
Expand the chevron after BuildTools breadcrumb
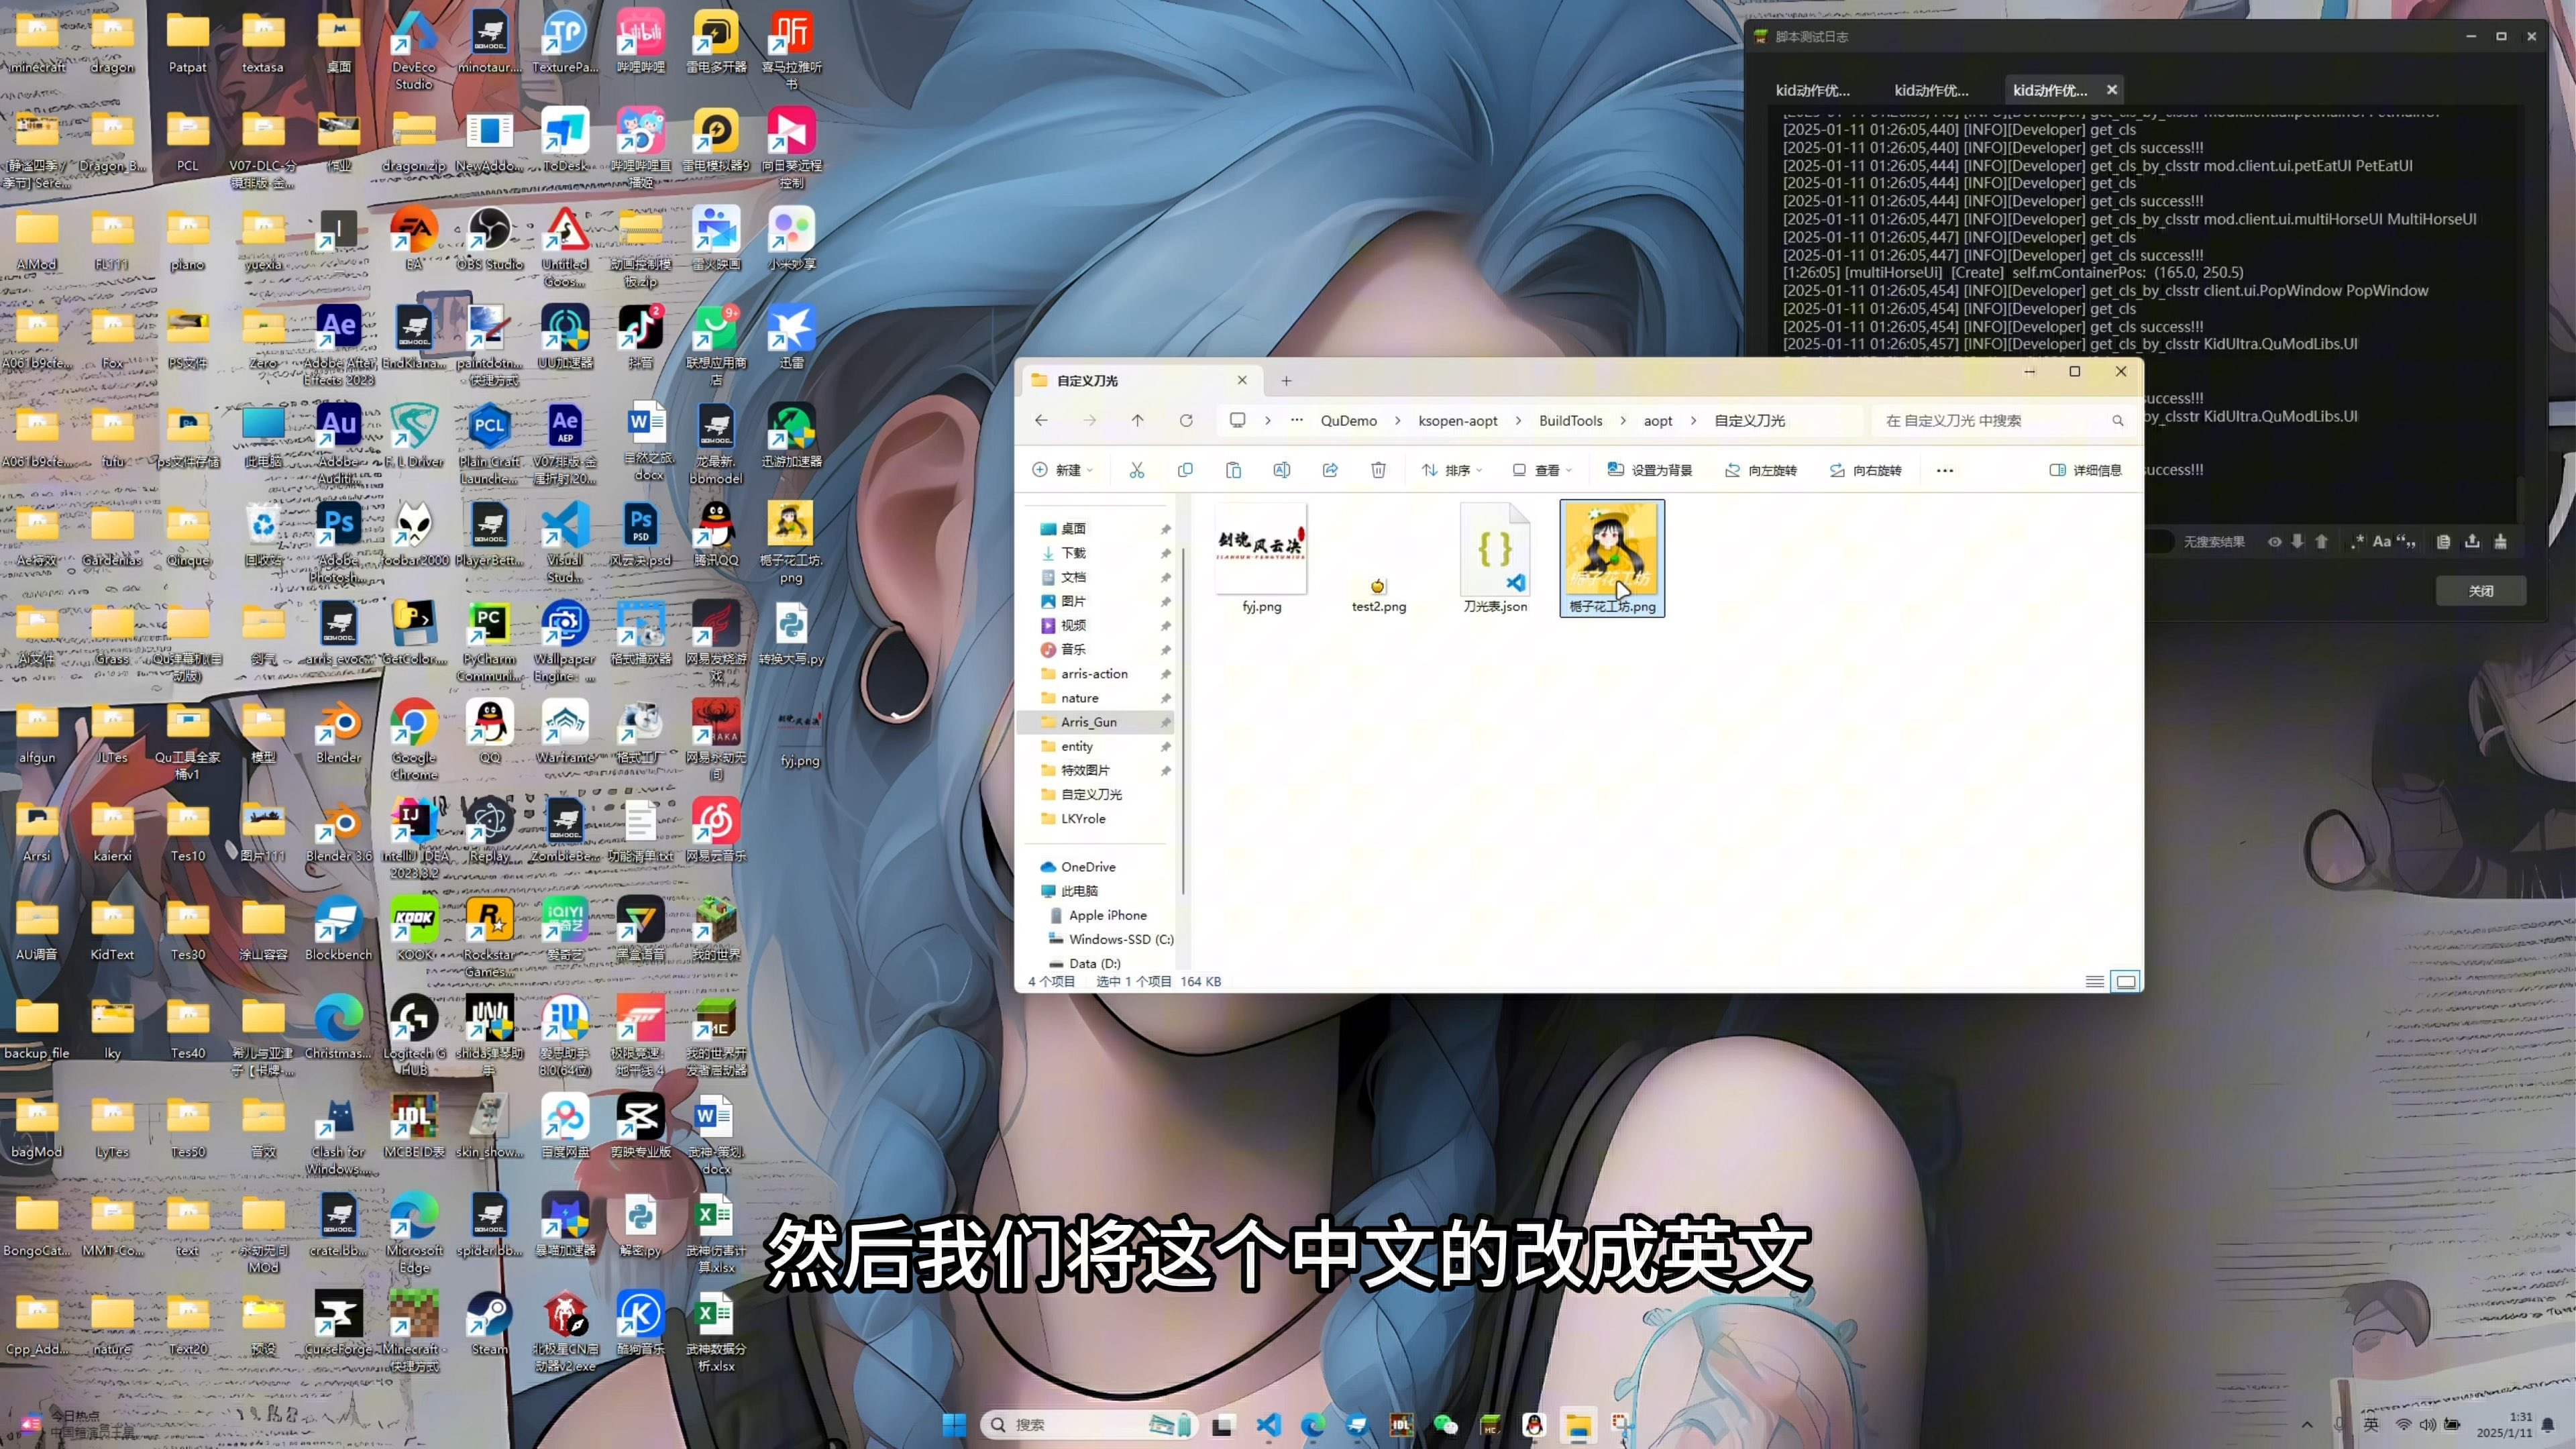[x=1623, y=421]
